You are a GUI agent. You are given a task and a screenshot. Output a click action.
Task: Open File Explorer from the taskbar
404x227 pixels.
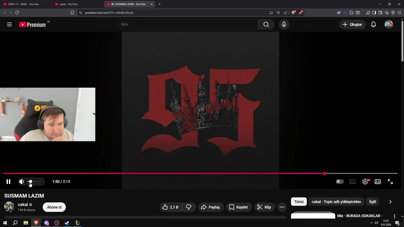click(26, 223)
